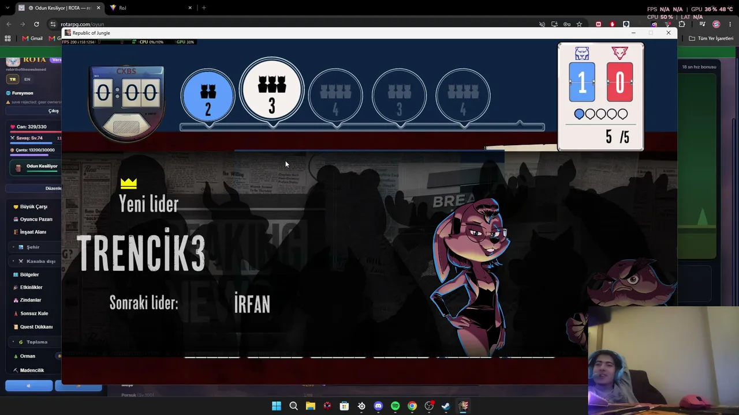739x415 pixels.
Task: Click the red score card showing 0
Action: [619, 82]
